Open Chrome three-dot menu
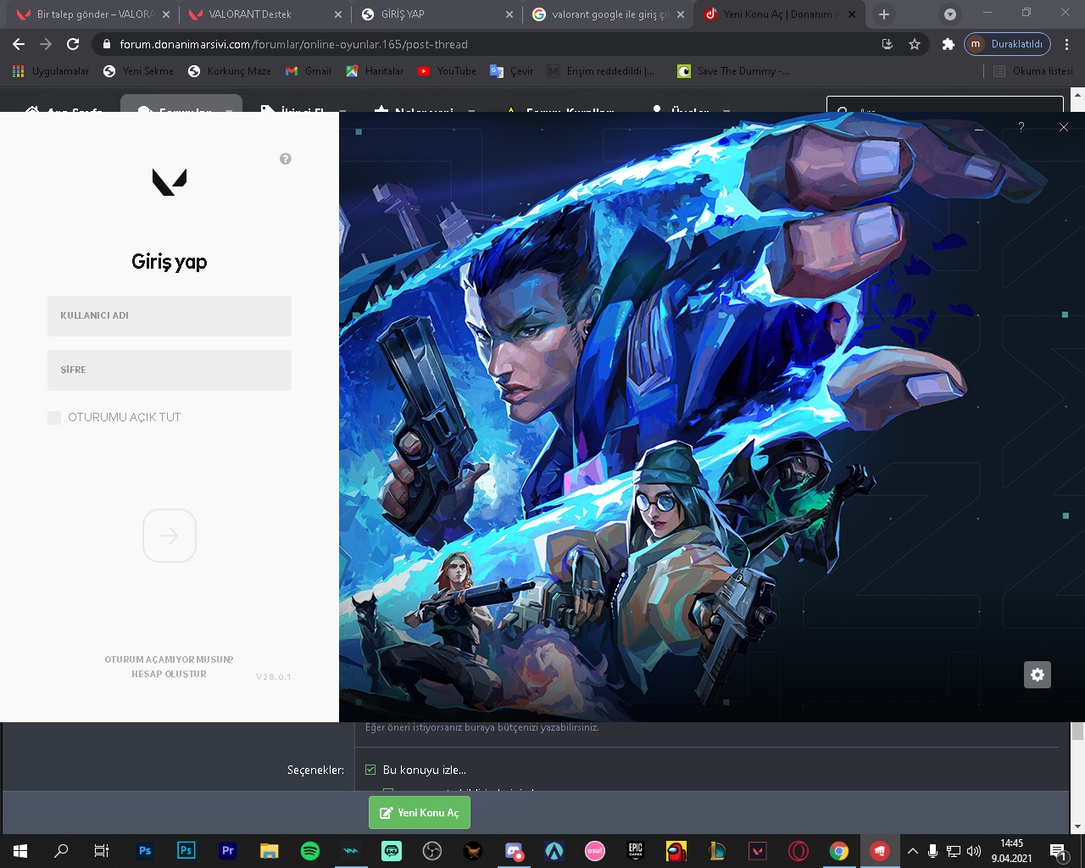Screen dimensions: 1085x868 [x=1067, y=44]
